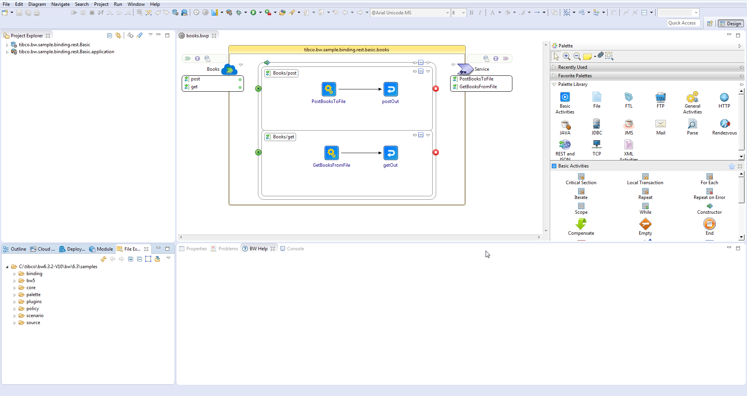Click the Zoom In palette tool
Image resolution: width=747 pixels, height=396 pixels.
click(566, 56)
